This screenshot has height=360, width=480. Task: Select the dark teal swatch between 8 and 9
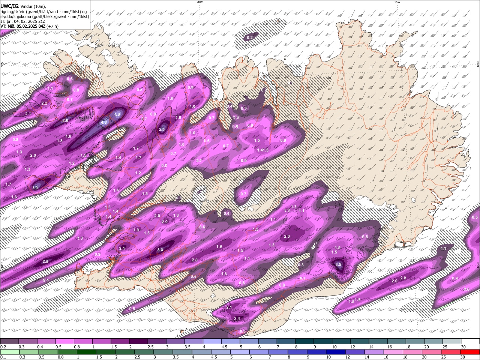304,341
